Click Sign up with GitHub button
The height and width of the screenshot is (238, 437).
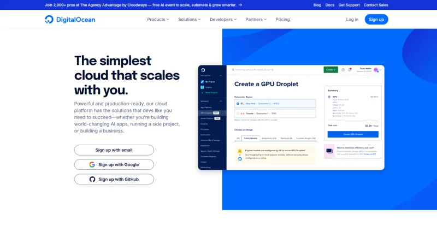click(x=114, y=179)
